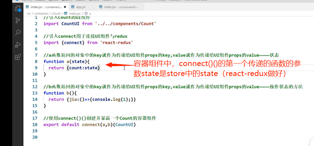Image resolution: width=314 pixels, height=146 pixels.
Task: Open the Source Control view
Action: [18, 20]
